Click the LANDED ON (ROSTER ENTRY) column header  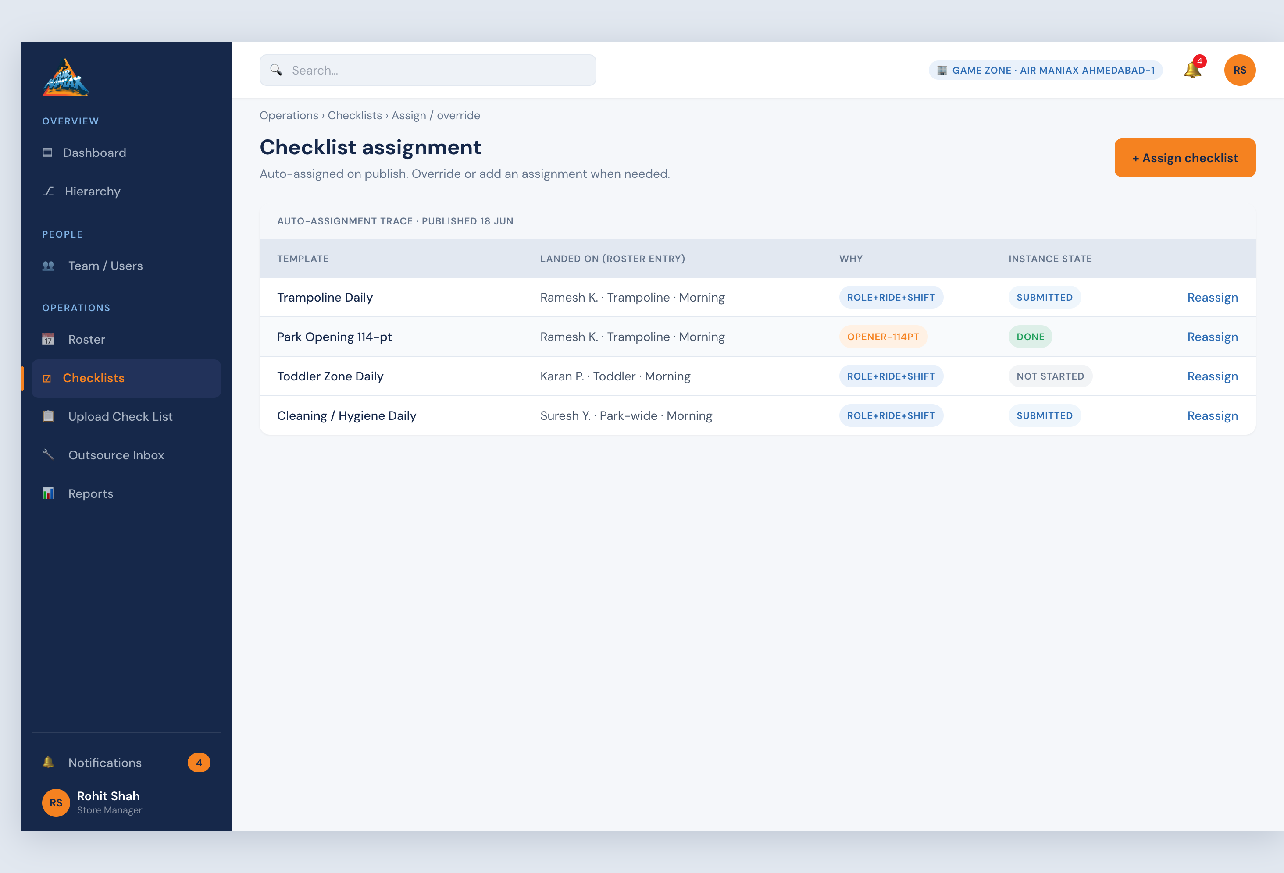[613, 259]
